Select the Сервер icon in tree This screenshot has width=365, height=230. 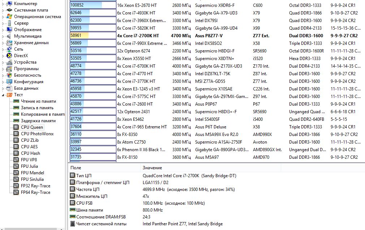[x=9, y=23]
